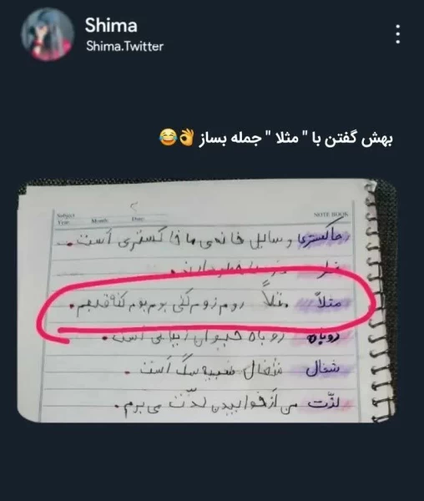Click the Date label at the top of the page
424x501 pixels.
coord(138,219)
